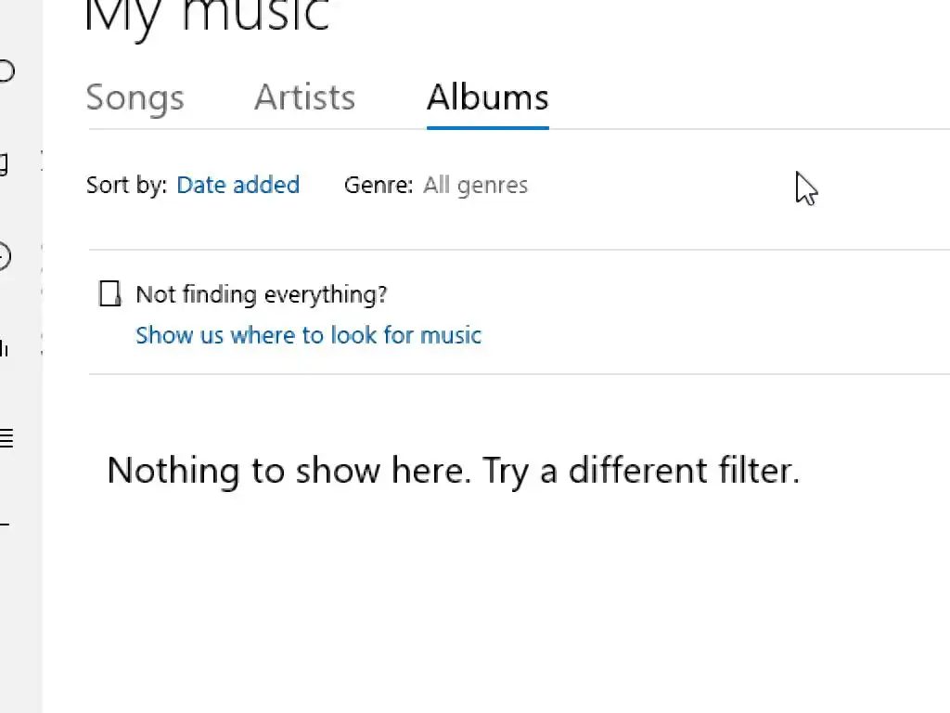This screenshot has width=950, height=713.
Task: Switch to the Artists tab
Action: pos(304,97)
